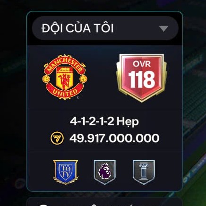Tap the UNITED banner on crest

pyautogui.click(x=65, y=92)
